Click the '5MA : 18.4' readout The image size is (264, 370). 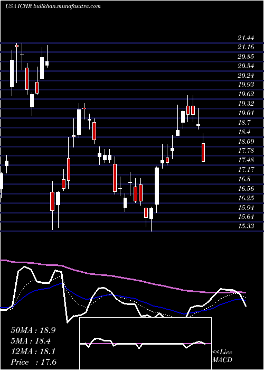click(31, 341)
